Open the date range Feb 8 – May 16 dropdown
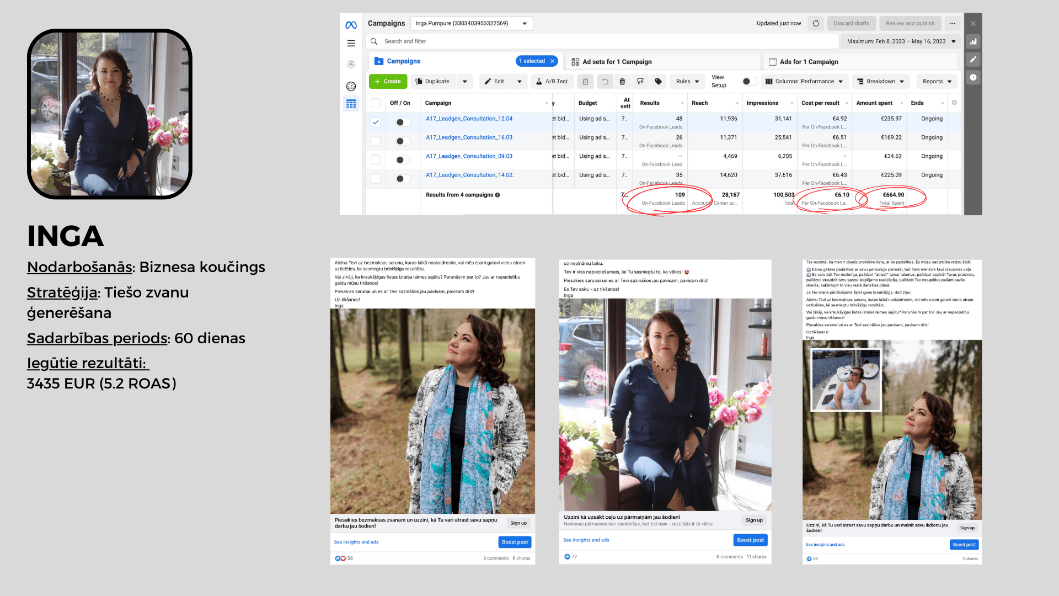The width and height of the screenshot is (1059, 596). pyautogui.click(x=901, y=41)
